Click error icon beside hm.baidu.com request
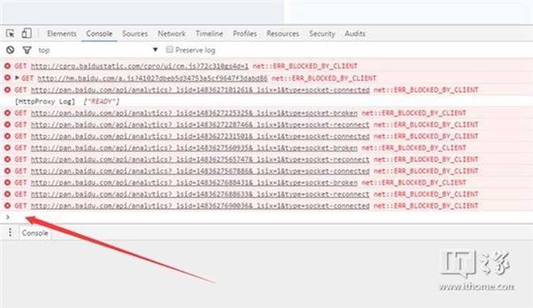 click(7, 78)
